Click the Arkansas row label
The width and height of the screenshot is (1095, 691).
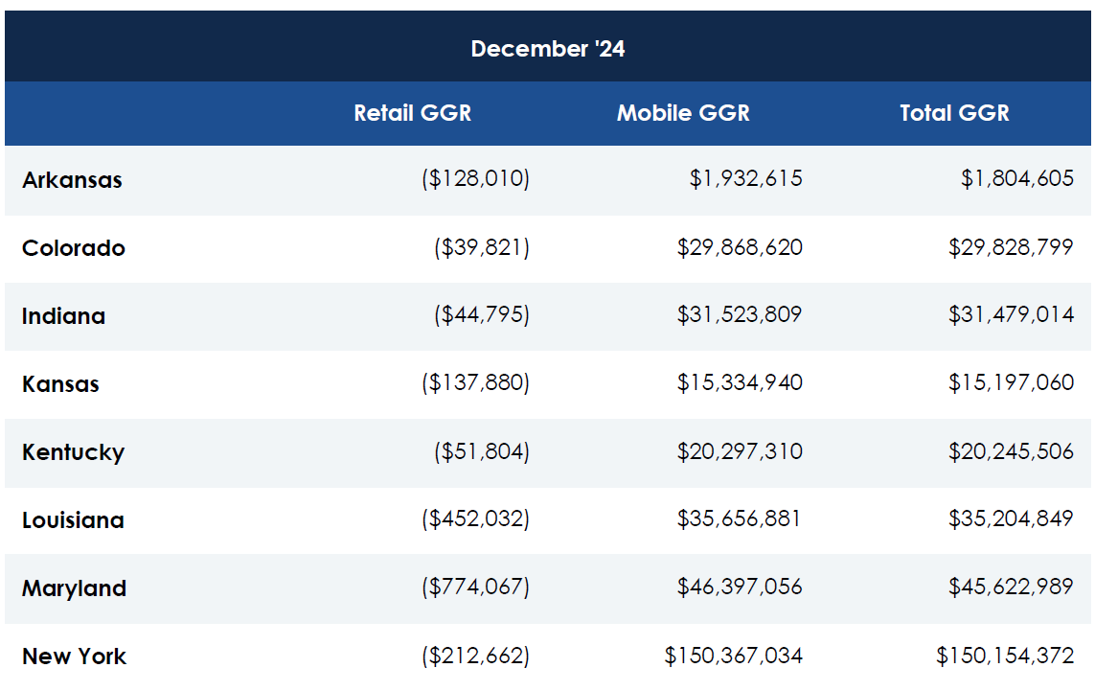click(72, 180)
